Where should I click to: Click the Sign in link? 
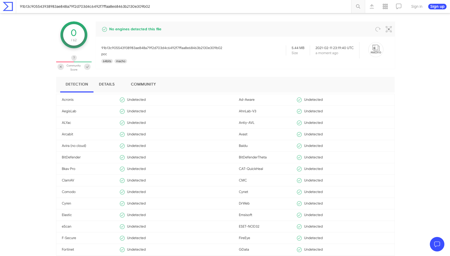[417, 6]
